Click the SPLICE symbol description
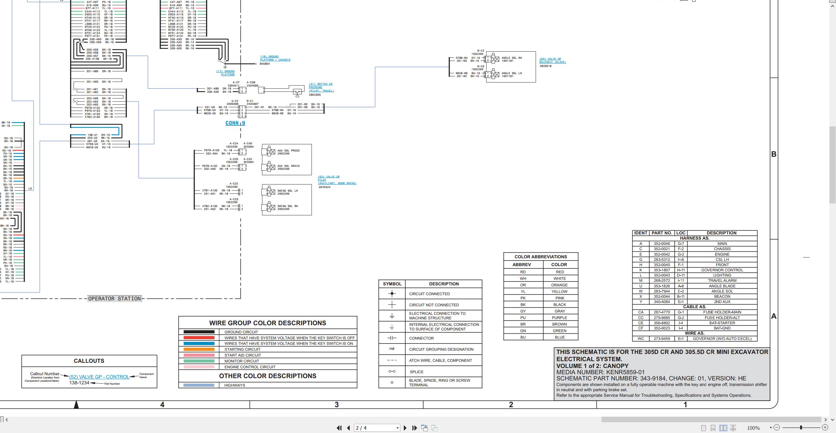The image size is (836, 433). coord(416,372)
